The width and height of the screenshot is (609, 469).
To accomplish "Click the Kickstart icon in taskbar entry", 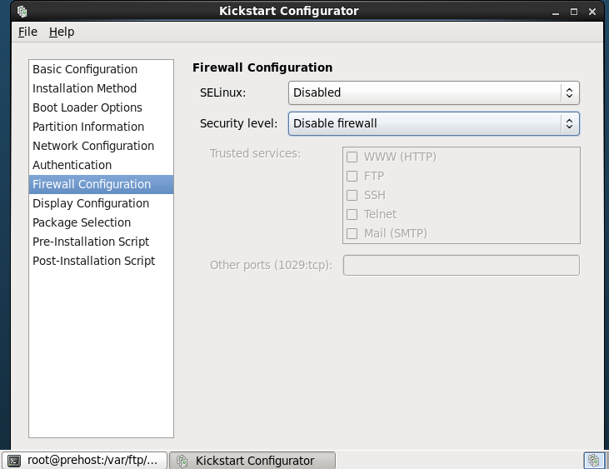I will coord(182,461).
